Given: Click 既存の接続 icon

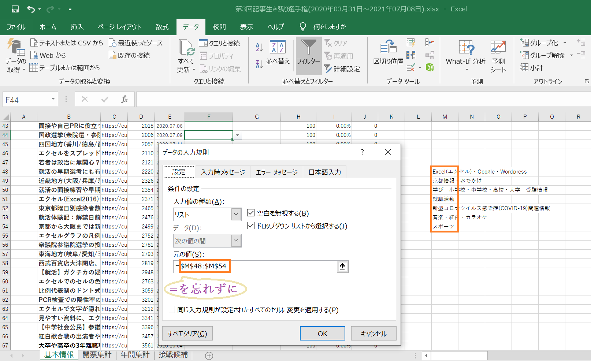Looking at the screenshot, I should click(112, 55).
